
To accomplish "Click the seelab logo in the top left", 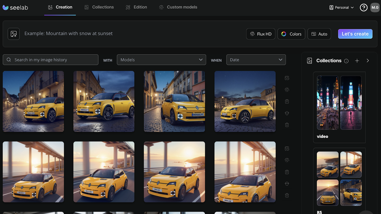I will (15, 7).
